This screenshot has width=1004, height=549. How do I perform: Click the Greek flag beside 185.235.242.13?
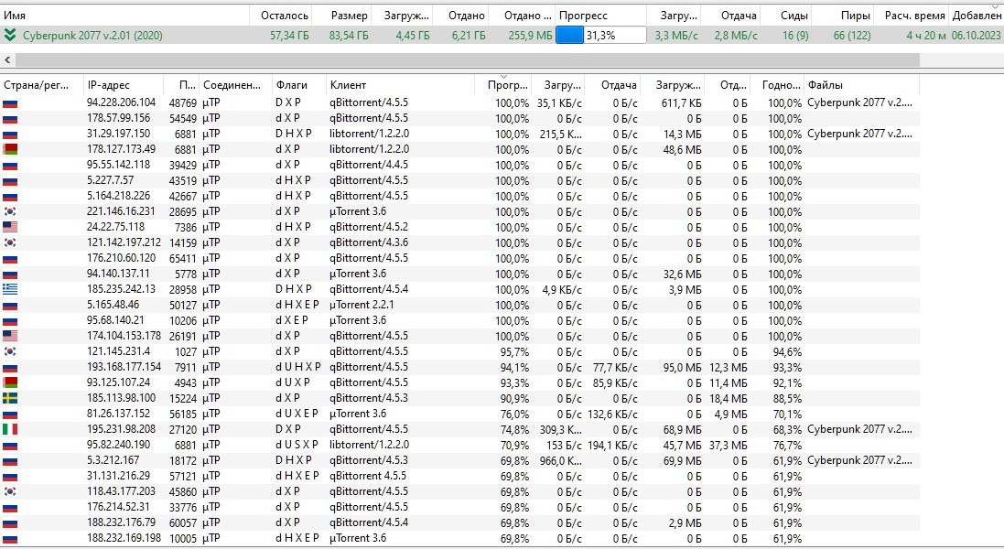point(10,289)
